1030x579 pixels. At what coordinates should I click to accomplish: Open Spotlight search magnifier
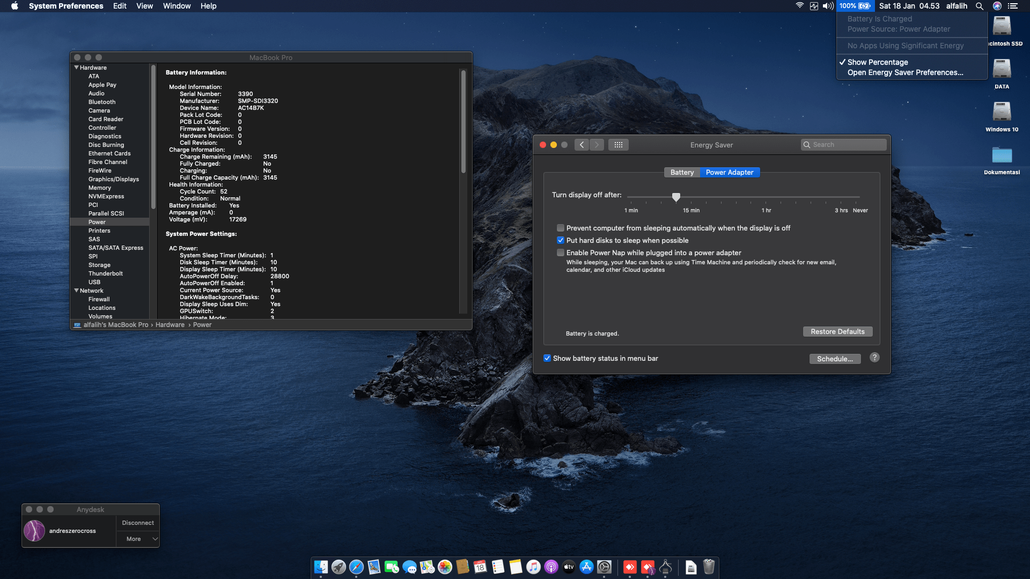tap(980, 6)
